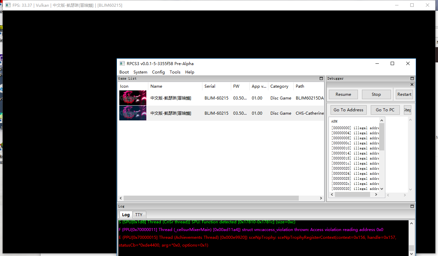Switch to the TTY tab
This screenshot has width=438, height=256.
pyautogui.click(x=139, y=215)
